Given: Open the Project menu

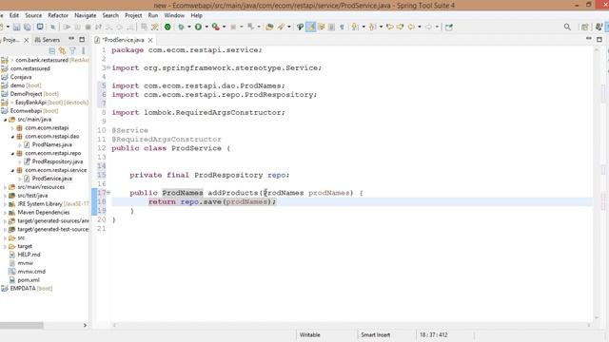Looking at the screenshot, I should 133,15.
